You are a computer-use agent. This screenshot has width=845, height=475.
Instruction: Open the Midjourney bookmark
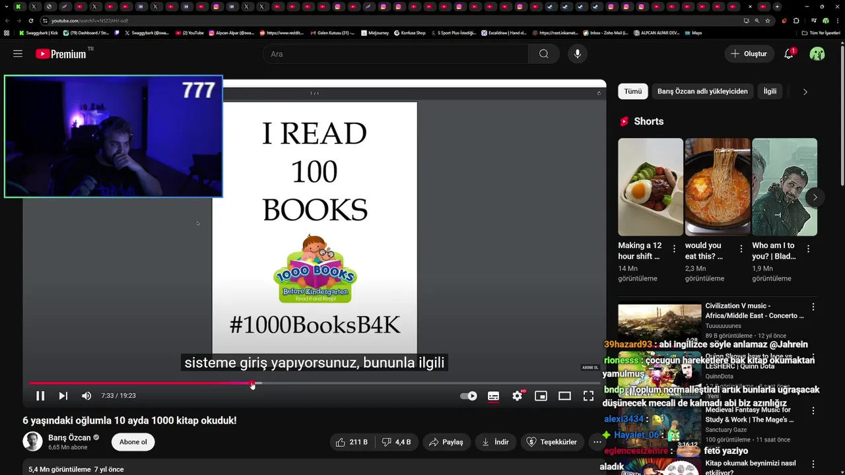tap(374, 32)
